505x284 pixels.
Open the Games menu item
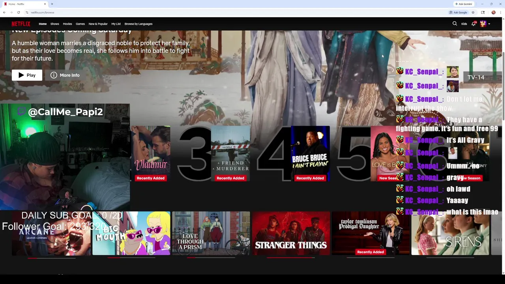point(80,24)
